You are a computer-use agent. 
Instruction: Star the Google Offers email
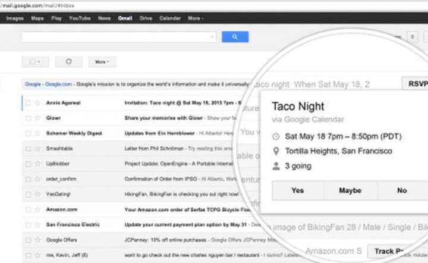pyautogui.click(x=37, y=240)
